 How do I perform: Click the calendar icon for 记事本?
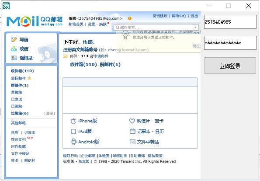pos(132,132)
